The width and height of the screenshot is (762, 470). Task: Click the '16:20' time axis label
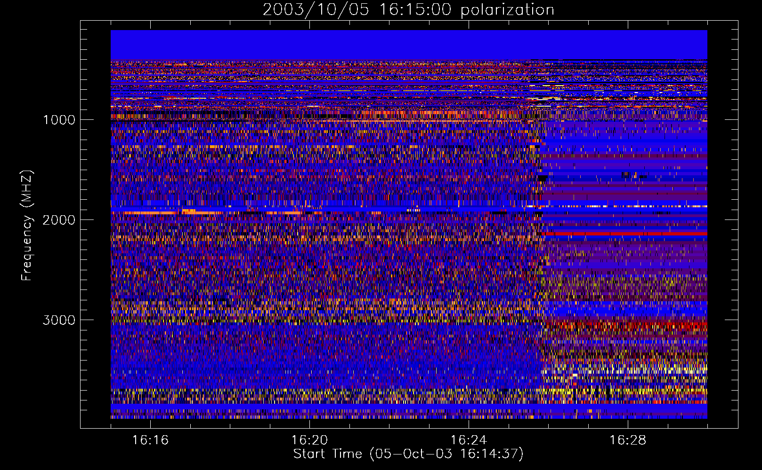[309, 440]
